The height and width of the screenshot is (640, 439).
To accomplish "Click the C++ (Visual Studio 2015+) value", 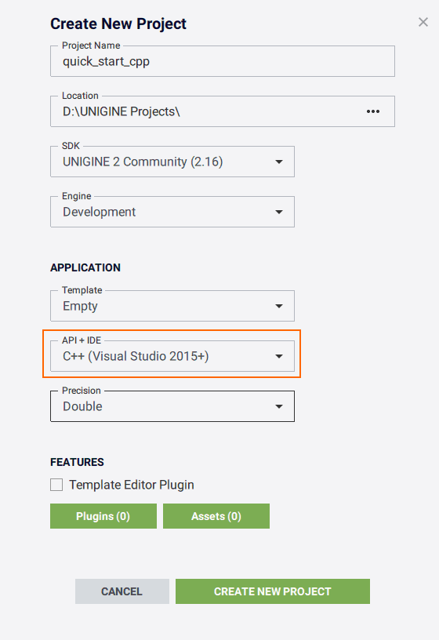I will click(x=136, y=356).
